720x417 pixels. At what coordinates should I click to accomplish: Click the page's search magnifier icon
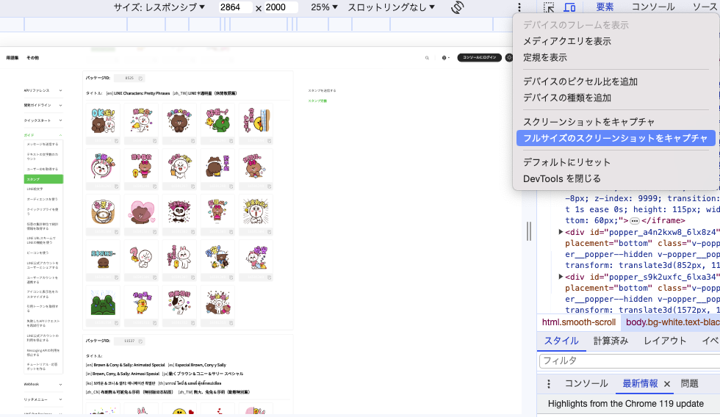tap(427, 58)
